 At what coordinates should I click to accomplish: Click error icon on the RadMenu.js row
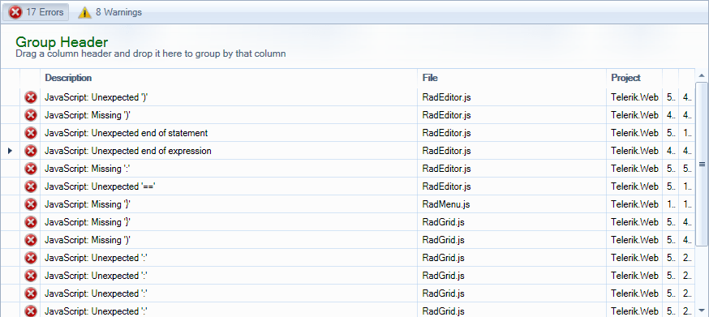30,204
